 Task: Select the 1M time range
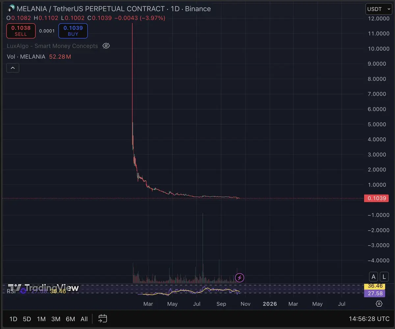[41, 319]
